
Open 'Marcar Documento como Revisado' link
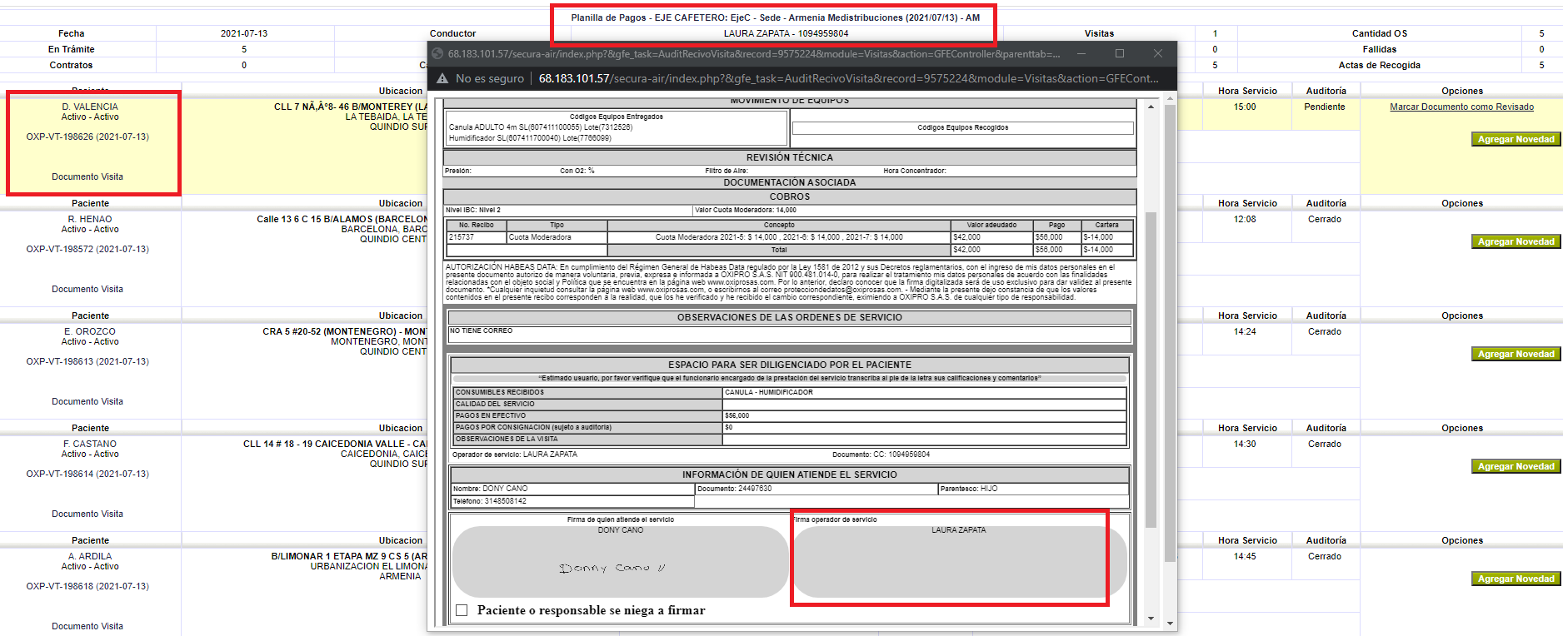click(1461, 107)
